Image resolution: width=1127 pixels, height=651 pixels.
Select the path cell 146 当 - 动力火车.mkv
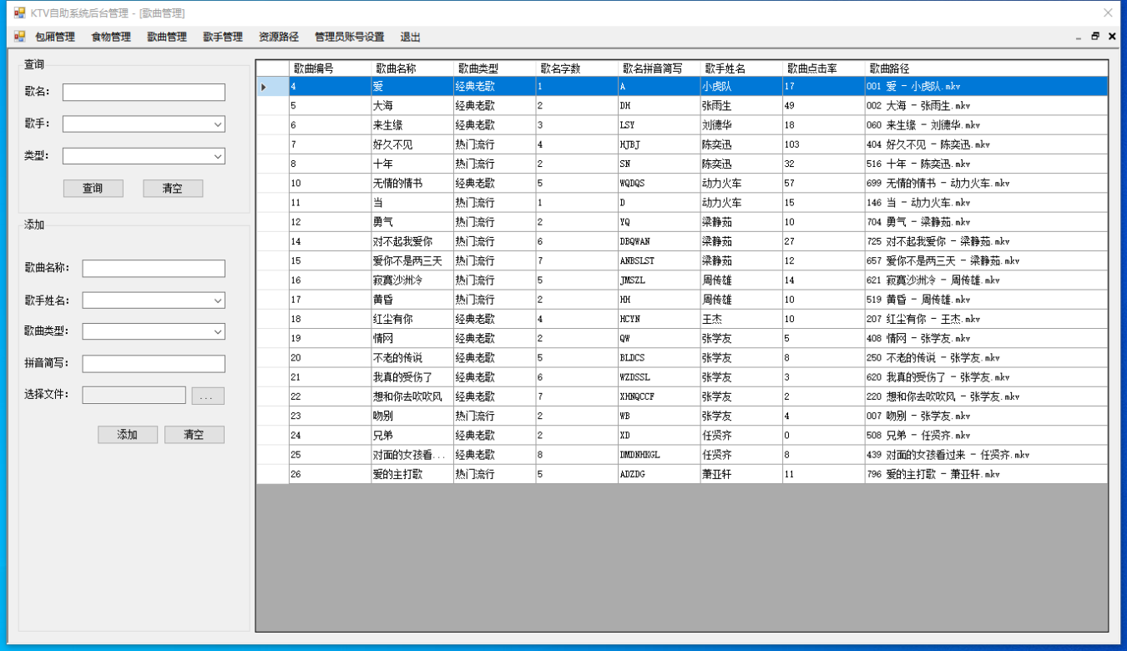(986, 203)
